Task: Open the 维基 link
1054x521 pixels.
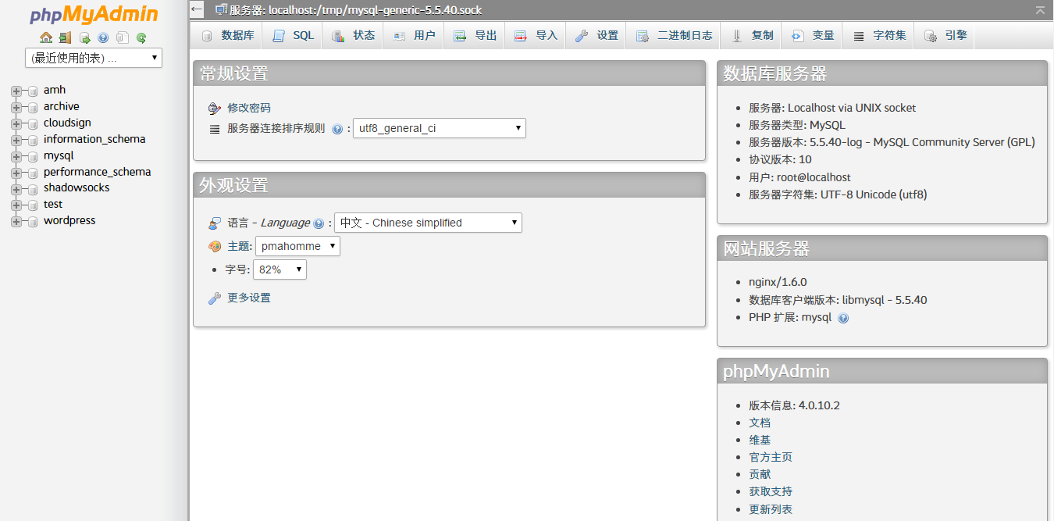Action: click(760, 440)
